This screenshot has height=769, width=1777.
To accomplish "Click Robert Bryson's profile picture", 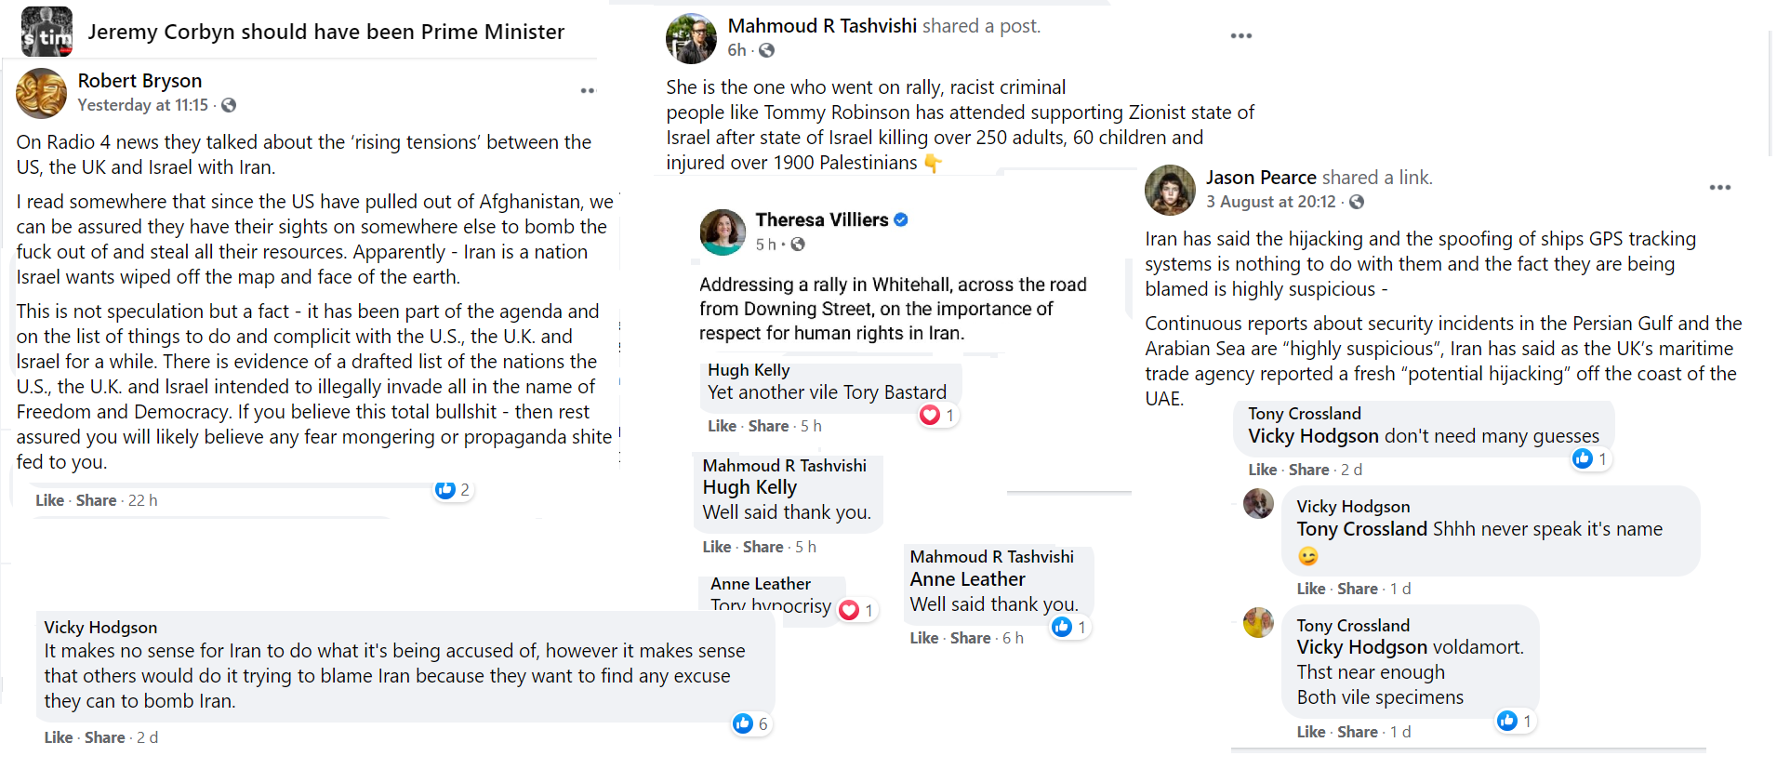I will coord(42,93).
